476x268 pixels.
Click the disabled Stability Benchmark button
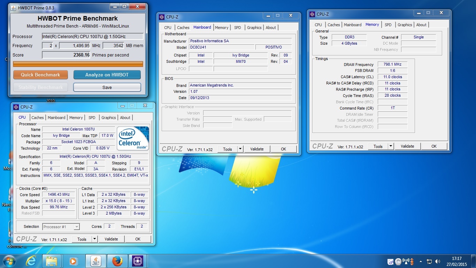tap(40, 87)
